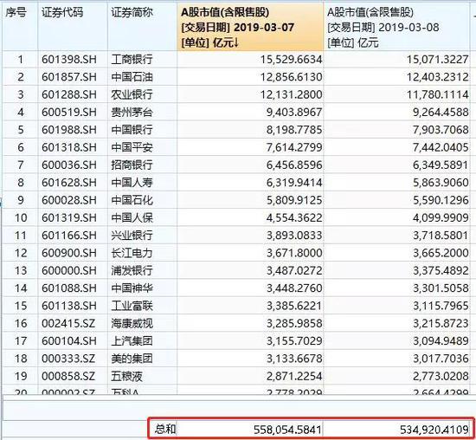Click the total value 558,054.5841
This screenshot has width=476, height=440.
(x=287, y=430)
